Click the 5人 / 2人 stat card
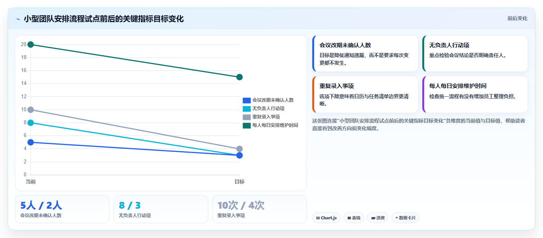This screenshot has width=543, height=238. pyautogui.click(x=62, y=209)
